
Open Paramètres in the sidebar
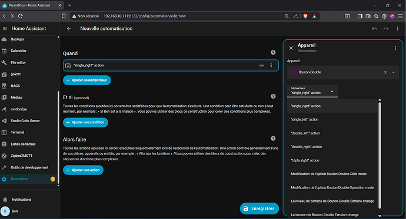coord(29,179)
